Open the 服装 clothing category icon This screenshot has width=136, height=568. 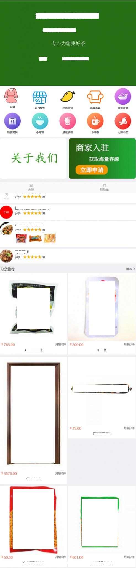coord(11,96)
